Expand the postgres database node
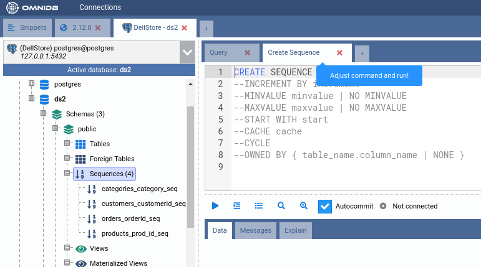 click(x=31, y=83)
